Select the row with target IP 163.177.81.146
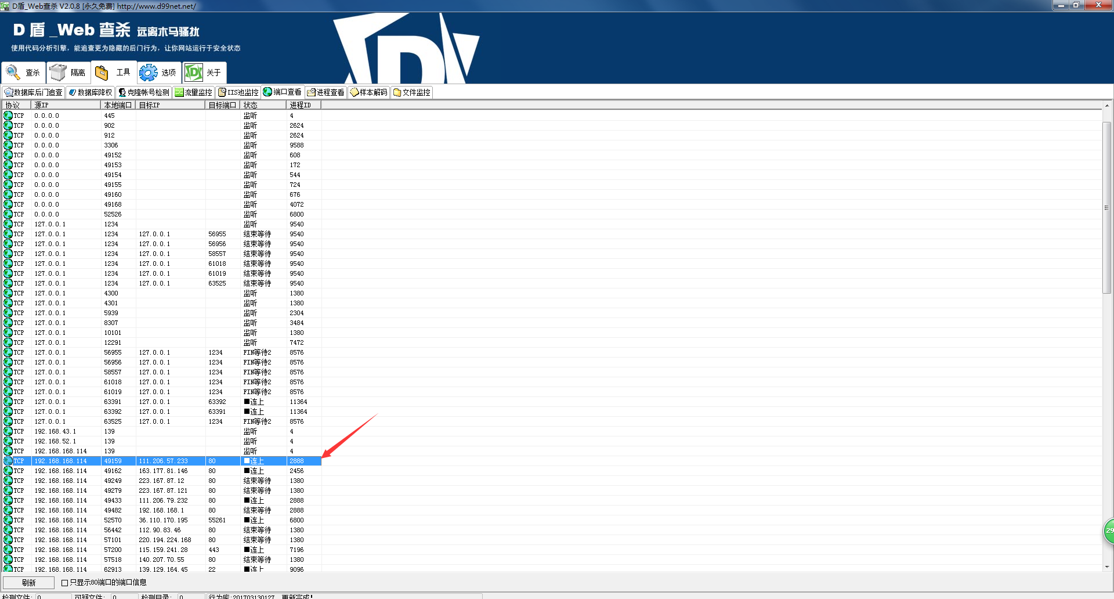 162,471
